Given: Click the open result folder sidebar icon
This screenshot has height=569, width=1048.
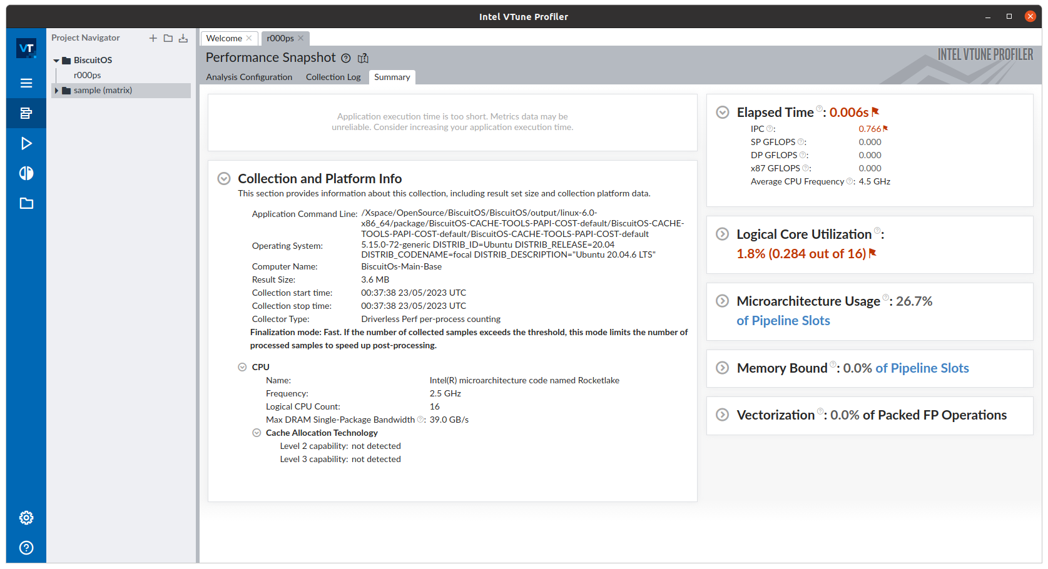Looking at the screenshot, I should (26, 203).
